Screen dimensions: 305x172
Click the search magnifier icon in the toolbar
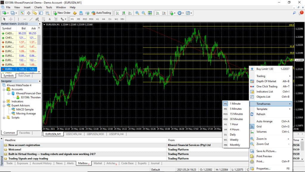coord(295,13)
